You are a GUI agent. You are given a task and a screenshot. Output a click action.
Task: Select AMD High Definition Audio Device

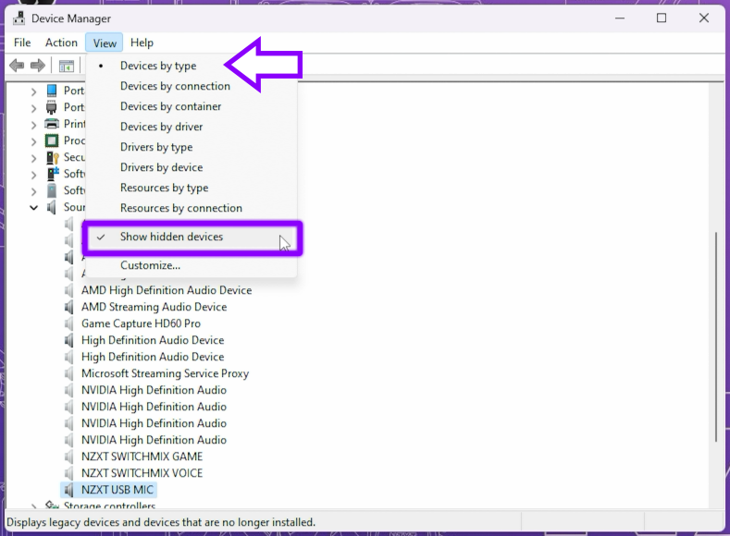[167, 290]
